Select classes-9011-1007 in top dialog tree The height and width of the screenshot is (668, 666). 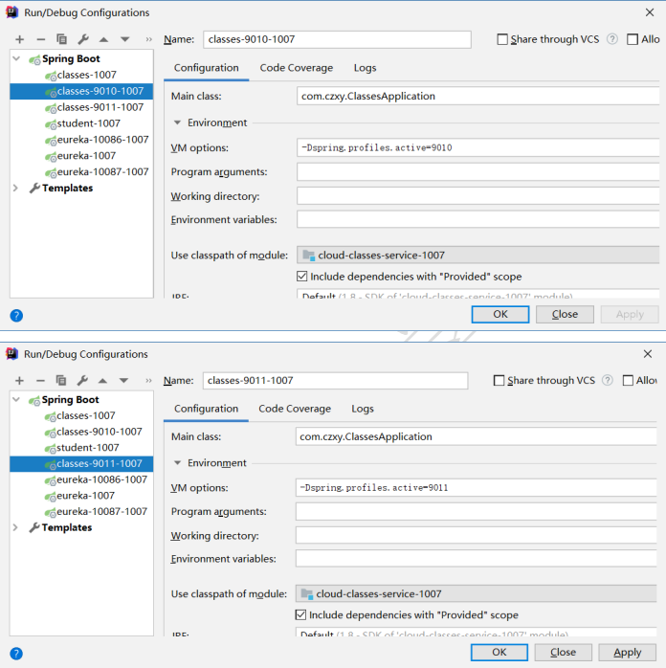click(100, 107)
